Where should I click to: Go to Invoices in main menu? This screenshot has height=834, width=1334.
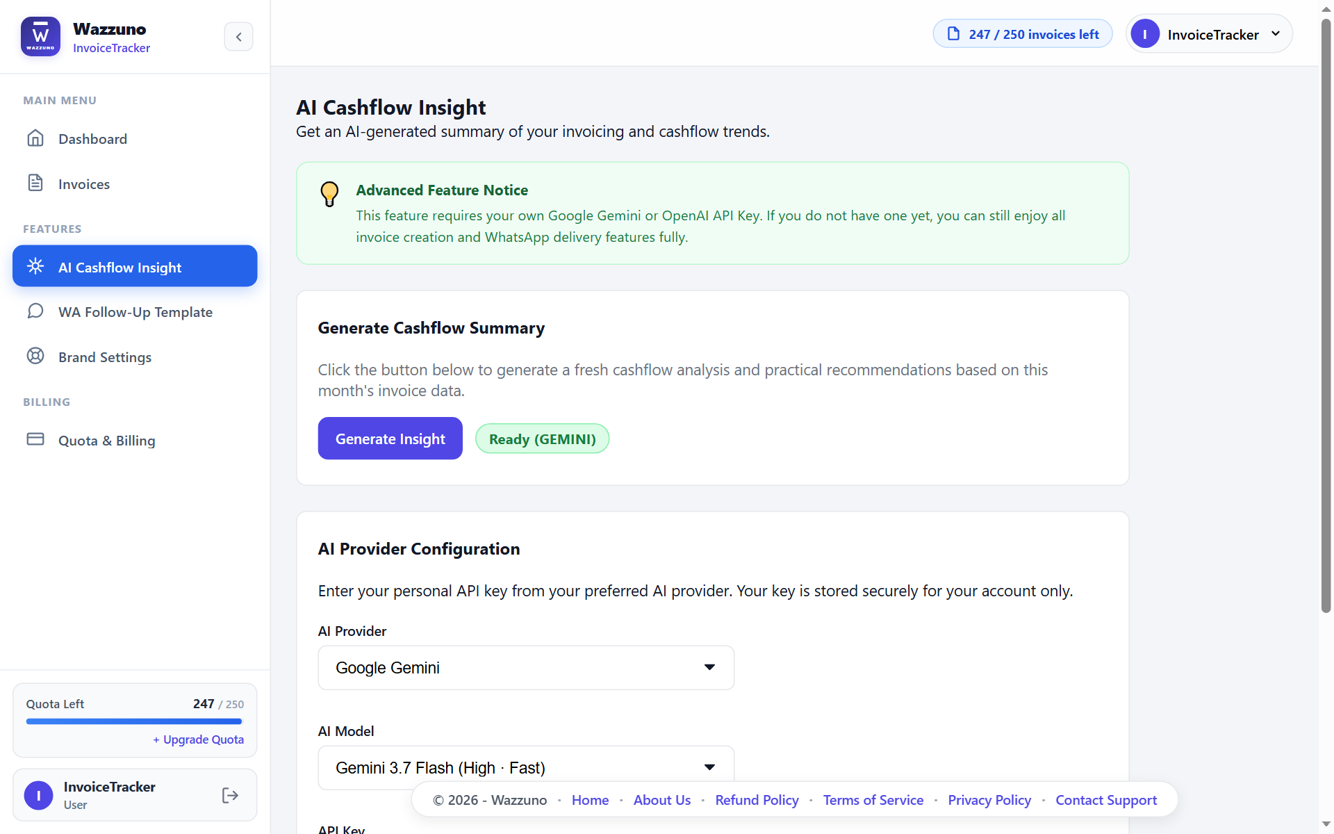click(135, 183)
